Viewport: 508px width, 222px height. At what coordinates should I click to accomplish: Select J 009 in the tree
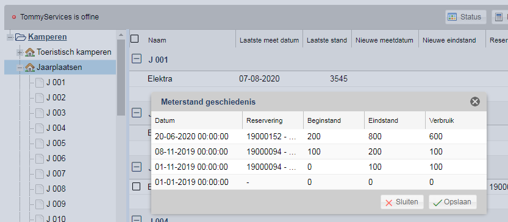pos(55,204)
